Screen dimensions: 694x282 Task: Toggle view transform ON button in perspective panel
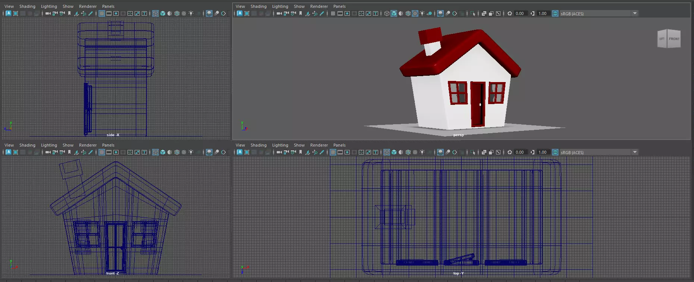[555, 13]
